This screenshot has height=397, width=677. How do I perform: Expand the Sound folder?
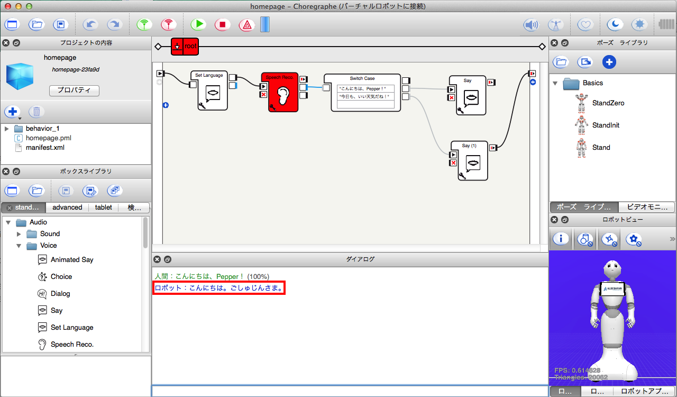pyautogui.click(x=19, y=234)
